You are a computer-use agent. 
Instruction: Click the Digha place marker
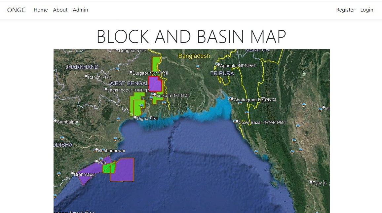(135, 117)
